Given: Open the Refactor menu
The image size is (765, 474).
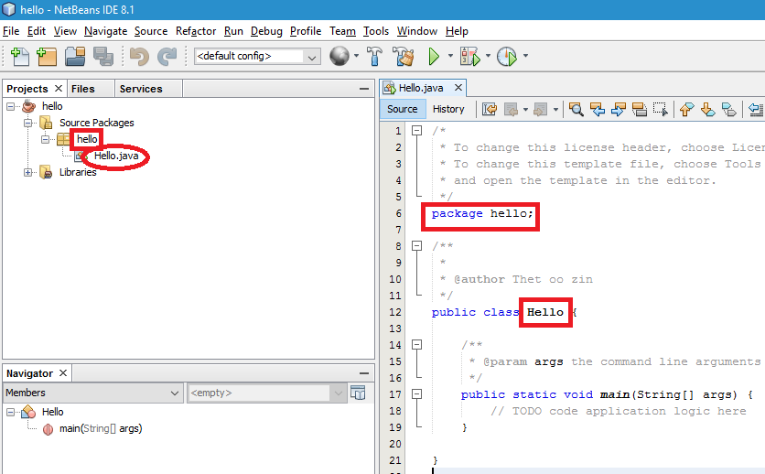Looking at the screenshot, I should (196, 31).
